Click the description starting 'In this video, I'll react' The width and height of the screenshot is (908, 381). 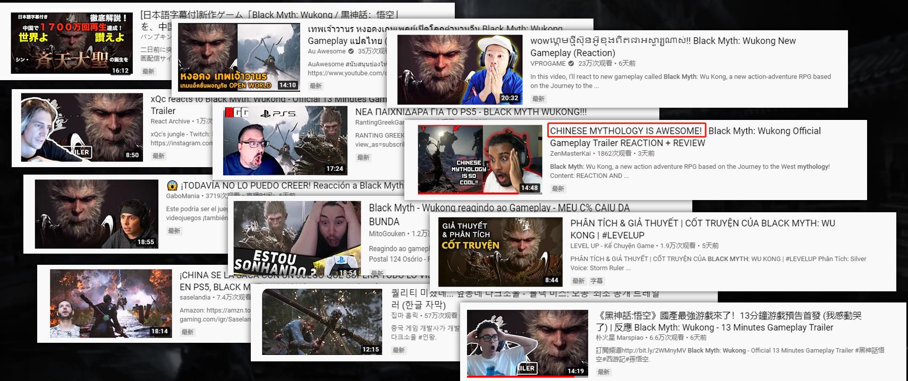(681, 81)
